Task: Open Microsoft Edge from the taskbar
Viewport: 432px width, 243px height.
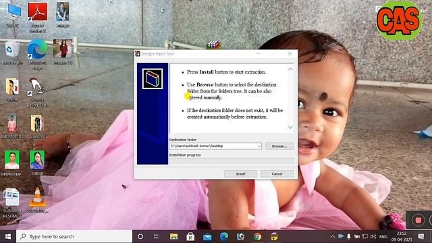Action: tap(224, 236)
